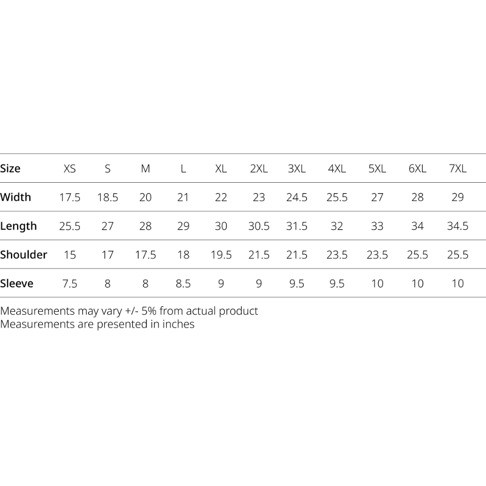This screenshot has height=486, width=486.
Task: Select the "Measurements are presented in inches" note
Action: pos(97,324)
